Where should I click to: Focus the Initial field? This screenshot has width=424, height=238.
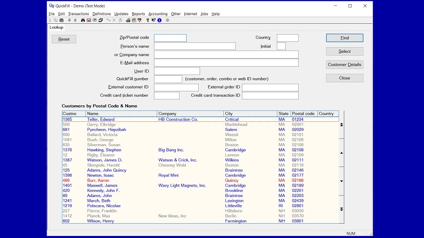(281, 46)
